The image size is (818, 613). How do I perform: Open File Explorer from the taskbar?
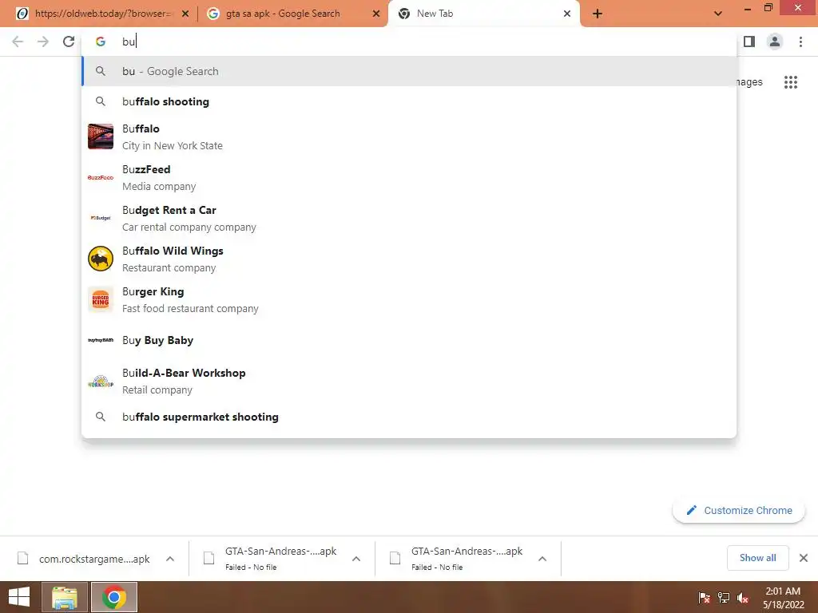tap(64, 597)
